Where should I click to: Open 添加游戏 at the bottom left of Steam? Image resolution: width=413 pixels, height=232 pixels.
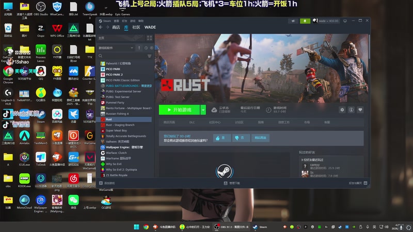[107, 183]
